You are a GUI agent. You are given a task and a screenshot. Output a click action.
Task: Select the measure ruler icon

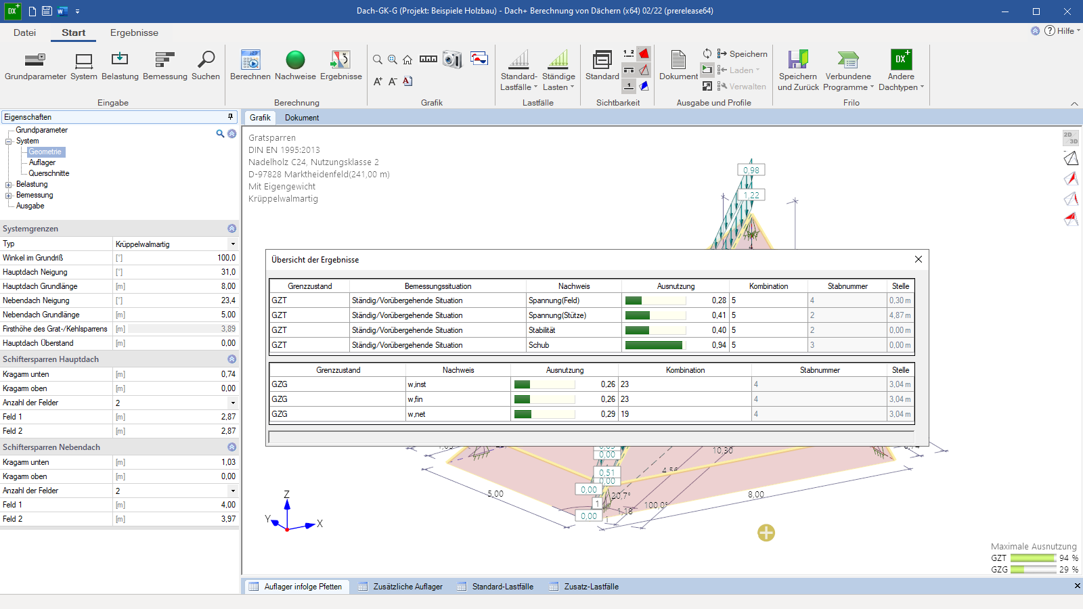[x=428, y=59]
